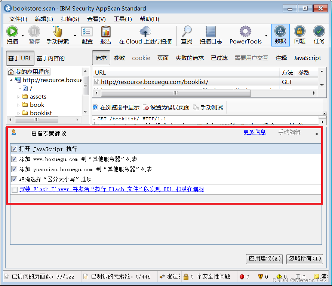This screenshot has height=286, width=332.
Task: Click the 方法 column header
Action: tap(288, 73)
